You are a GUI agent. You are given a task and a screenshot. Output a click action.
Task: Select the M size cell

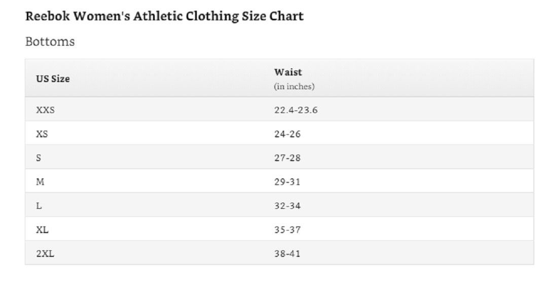pyautogui.click(x=40, y=182)
